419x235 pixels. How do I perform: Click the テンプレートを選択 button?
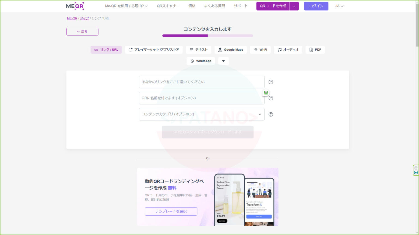[x=171, y=211]
